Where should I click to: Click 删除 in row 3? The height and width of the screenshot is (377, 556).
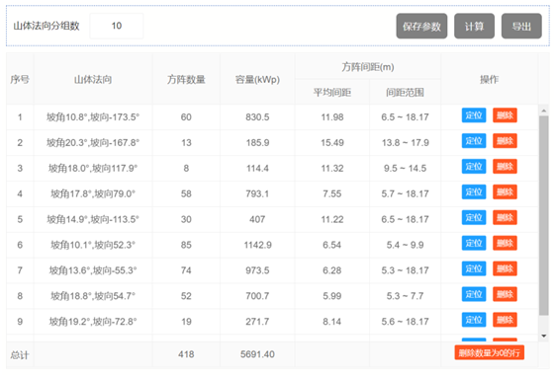click(505, 167)
